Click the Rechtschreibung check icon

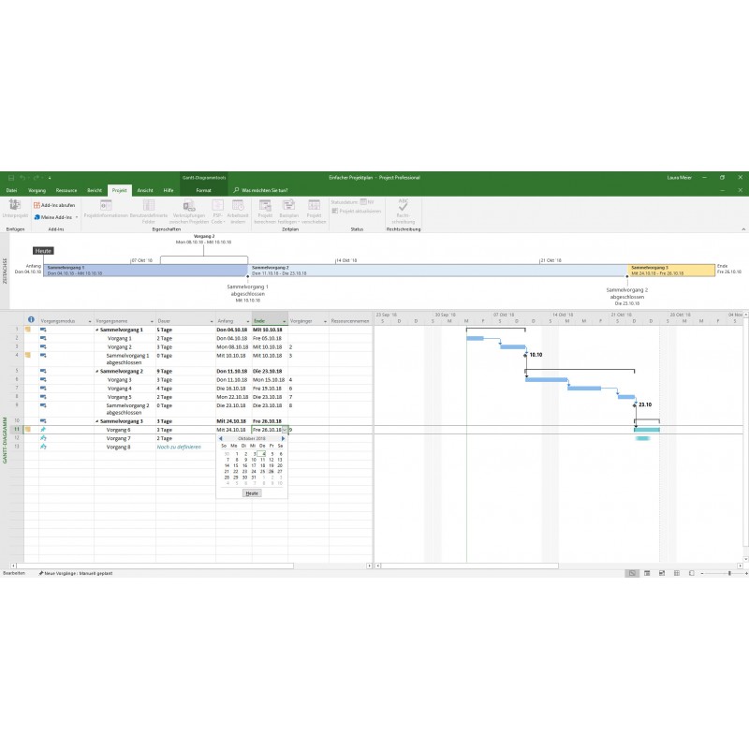(x=403, y=208)
